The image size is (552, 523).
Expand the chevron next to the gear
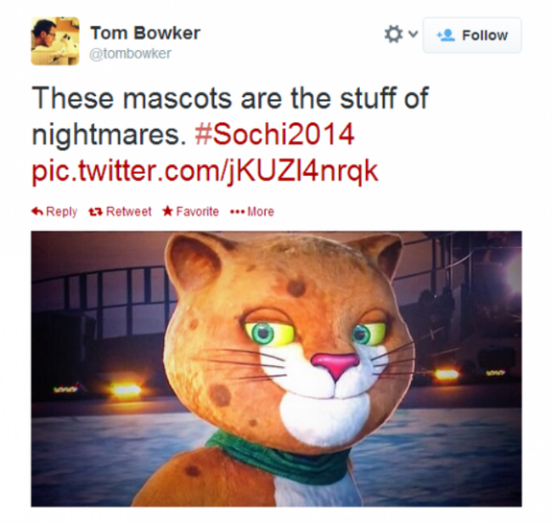(x=413, y=34)
